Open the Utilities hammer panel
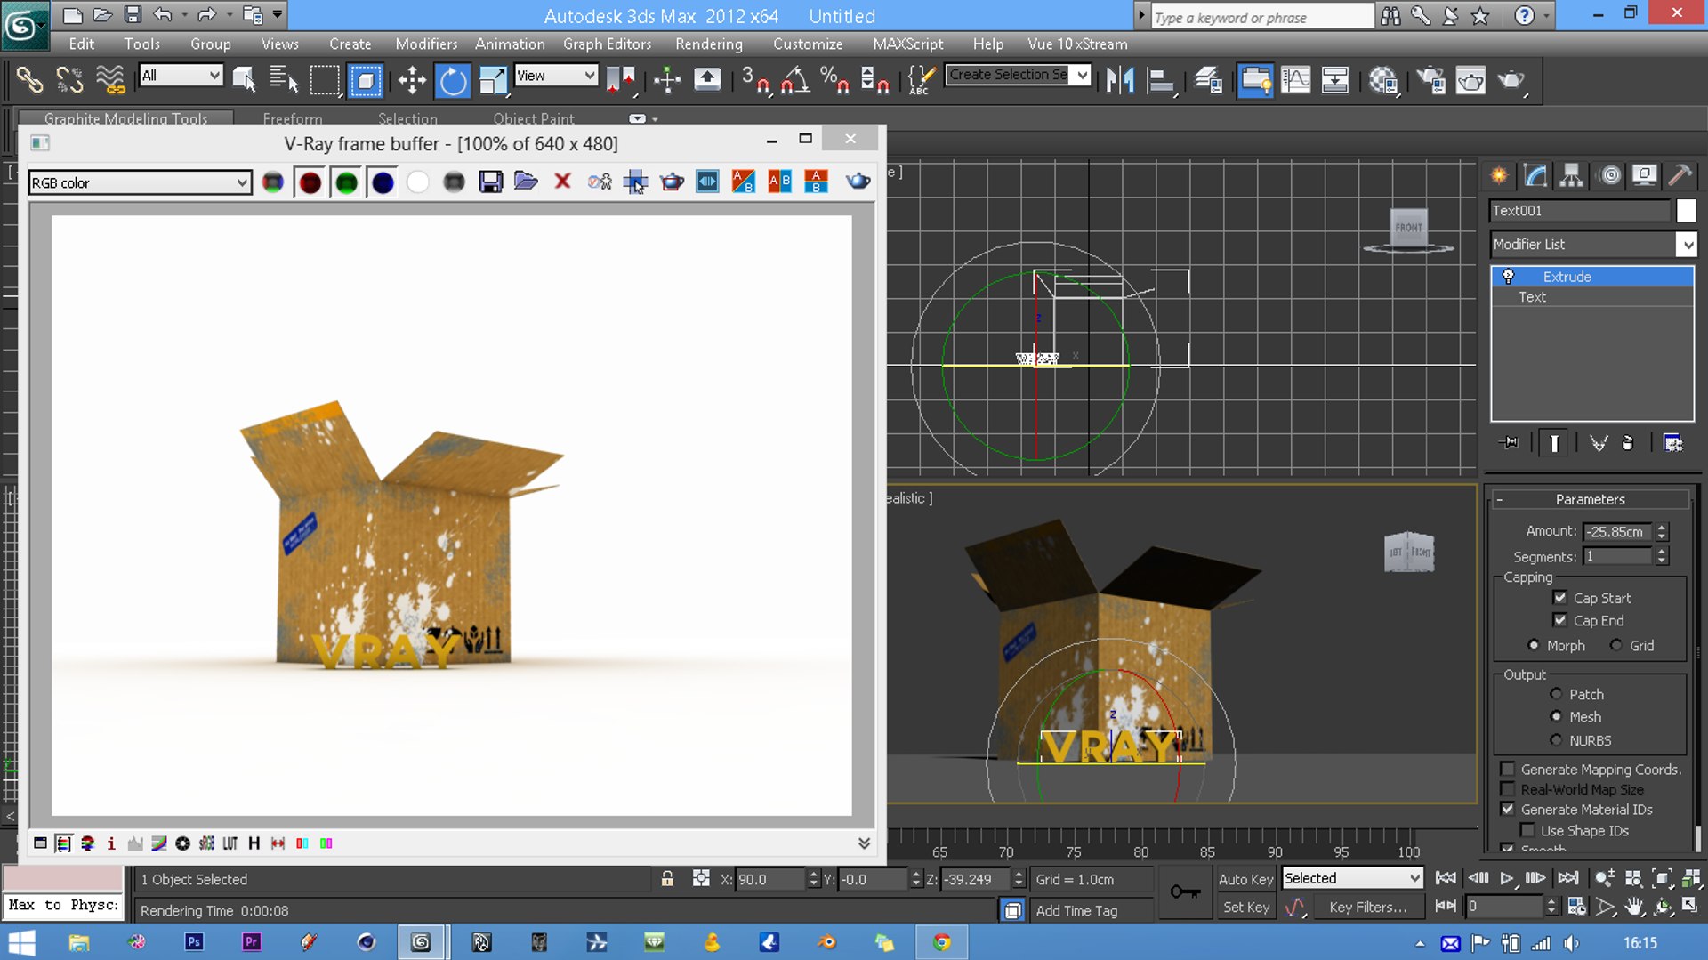Viewport: 1708px width, 960px height. [1680, 175]
